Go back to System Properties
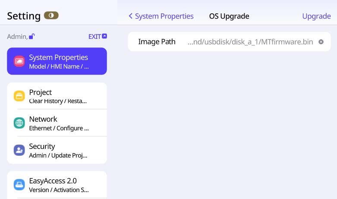The height and width of the screenshot is (199, 337). (161, 16)
